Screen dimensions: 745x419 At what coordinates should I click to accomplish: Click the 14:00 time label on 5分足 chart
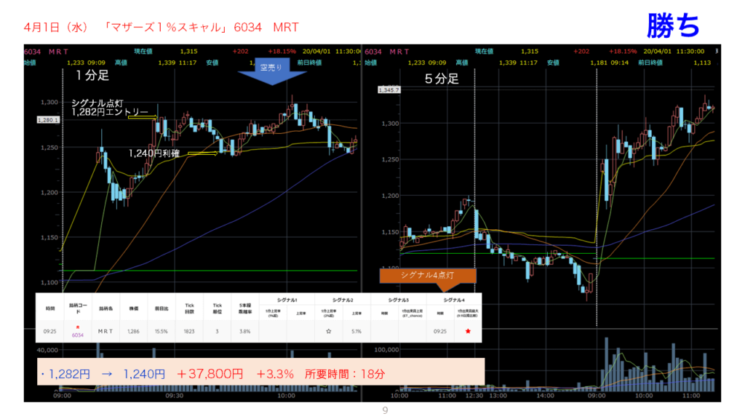click(x=546, y=395)
